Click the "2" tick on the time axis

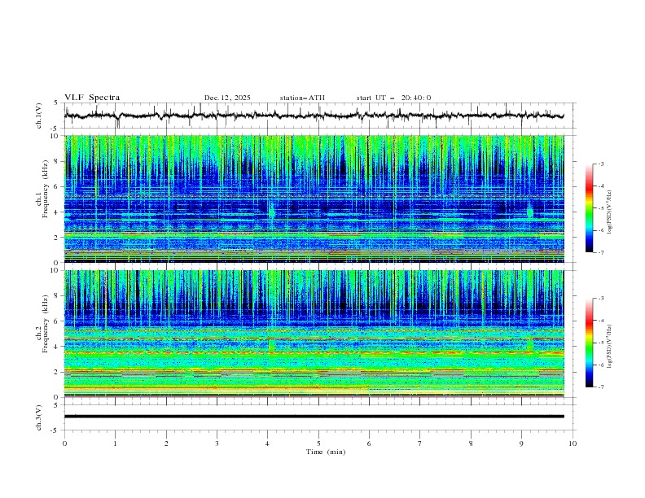166,443
